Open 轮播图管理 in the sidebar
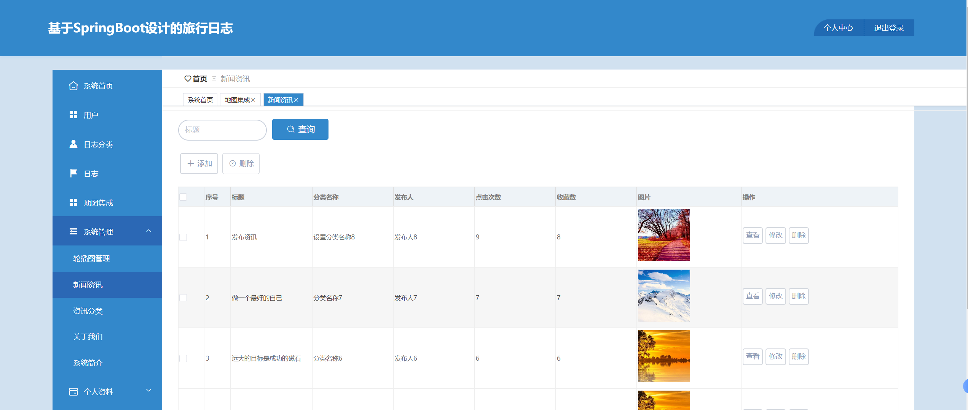Image resolution: width=968 pixels, height=410 pixels. 91,259
